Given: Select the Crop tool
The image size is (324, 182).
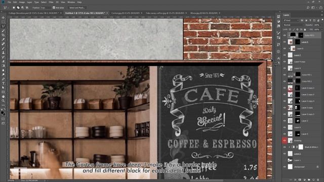Looking at the screenshot, I should (x=3, y=35).
